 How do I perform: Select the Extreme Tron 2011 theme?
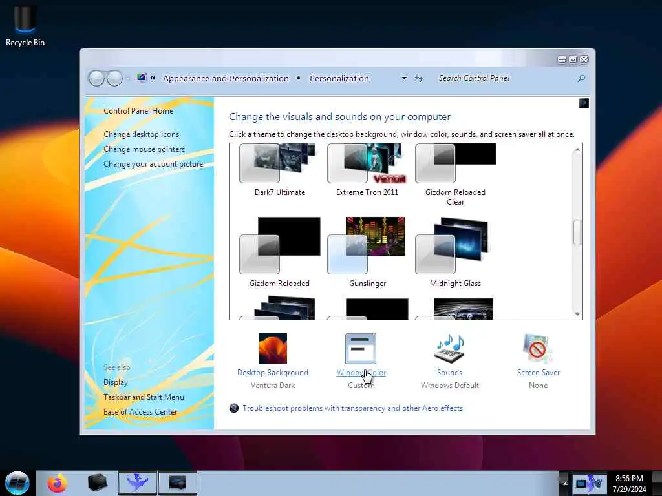tap(367, 170)
